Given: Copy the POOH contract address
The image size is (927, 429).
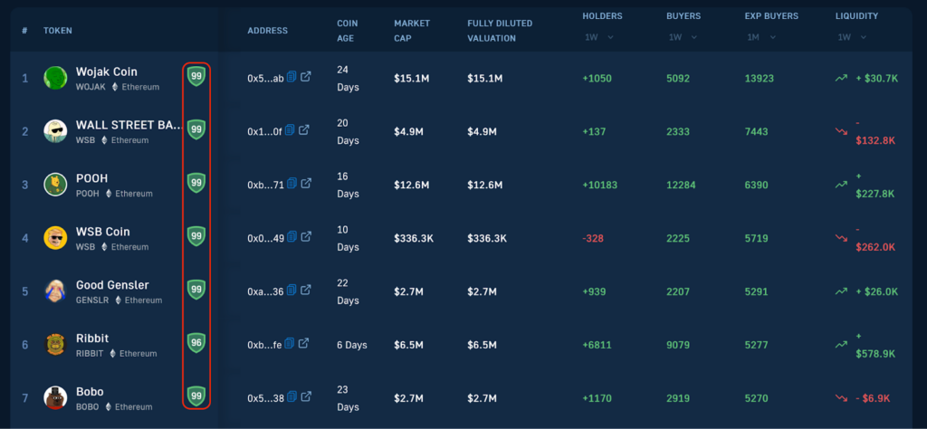Looking at the screenshot, I should [x=291, y=184].
